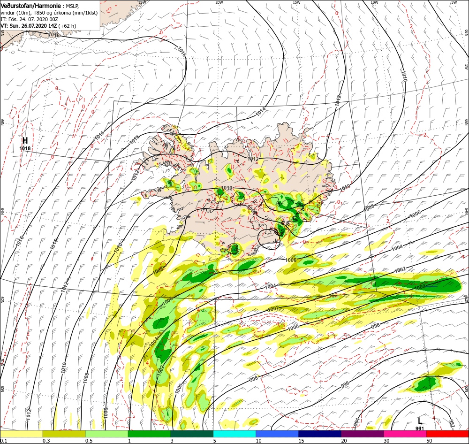Click the H high-pressure symbol
469x444 pixels.
25,140
